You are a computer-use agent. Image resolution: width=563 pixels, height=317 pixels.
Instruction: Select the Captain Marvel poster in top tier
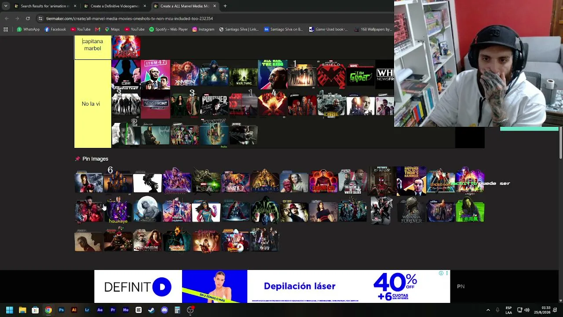pos(126,47)
